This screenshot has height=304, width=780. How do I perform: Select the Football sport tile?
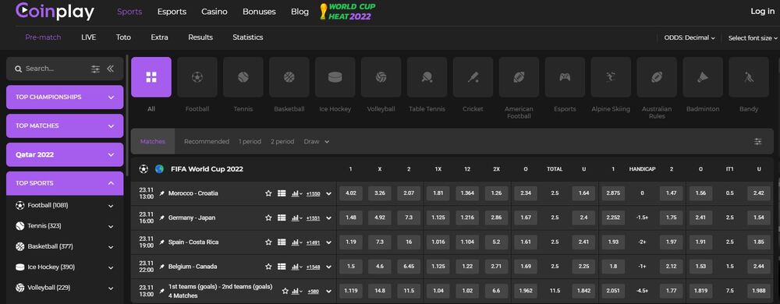[x=197, y=77]
